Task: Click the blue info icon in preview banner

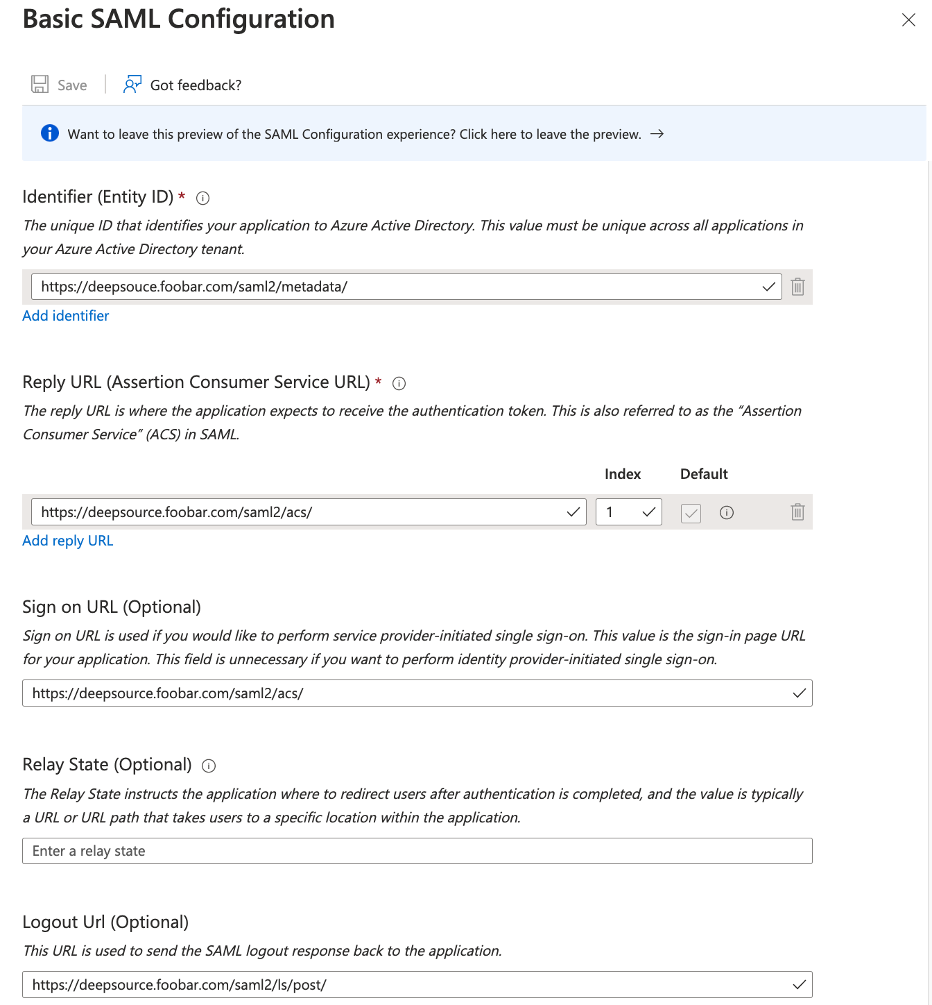Action: point(50,133)
